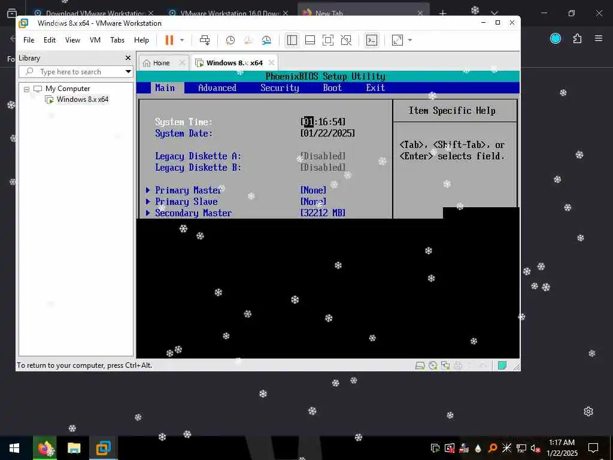Open a new browser tab with plus

[442, 13]
